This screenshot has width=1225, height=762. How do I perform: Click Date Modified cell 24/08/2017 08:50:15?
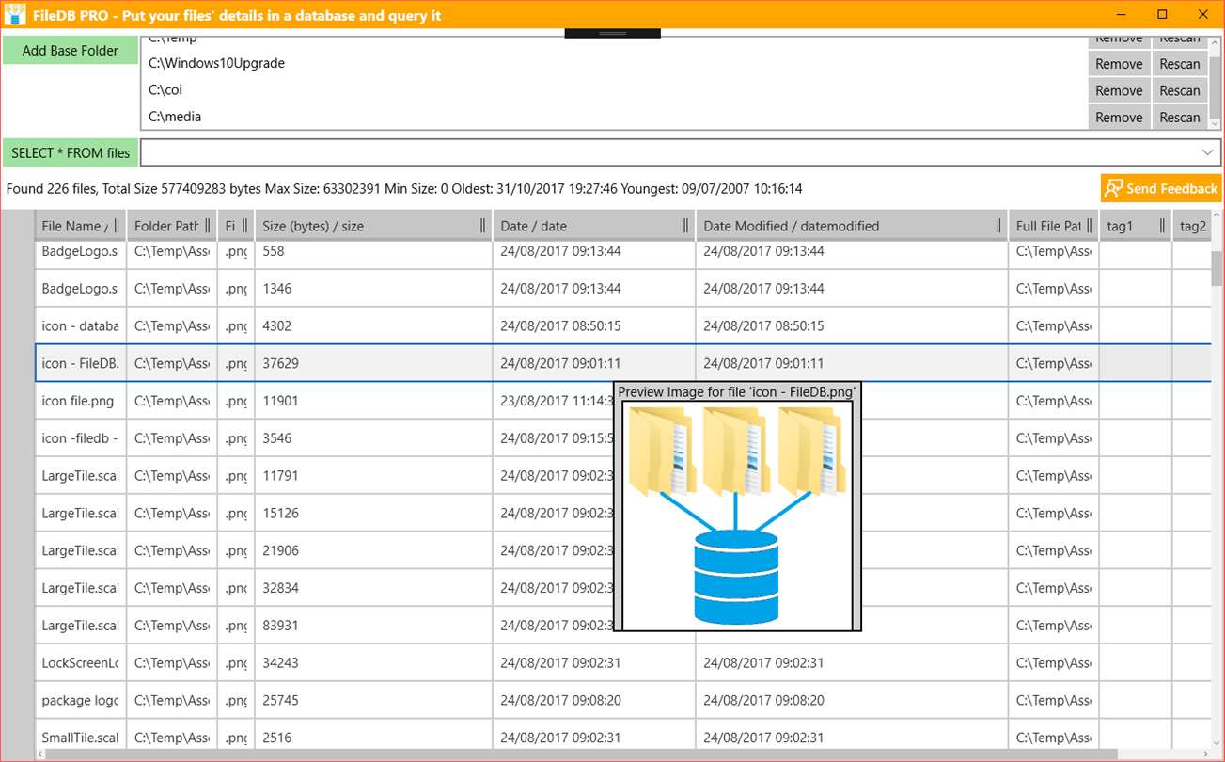[852, 325]
